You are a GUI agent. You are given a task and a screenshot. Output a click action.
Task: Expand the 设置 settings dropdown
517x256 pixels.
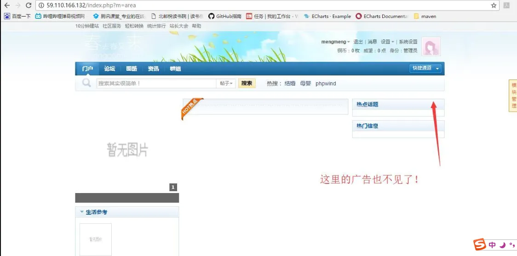[387, 42]
